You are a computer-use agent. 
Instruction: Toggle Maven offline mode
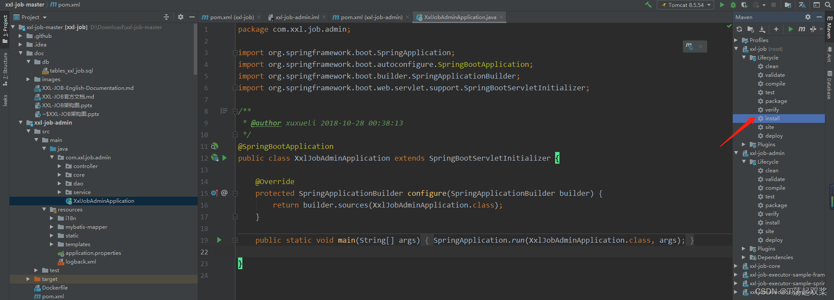813,29
